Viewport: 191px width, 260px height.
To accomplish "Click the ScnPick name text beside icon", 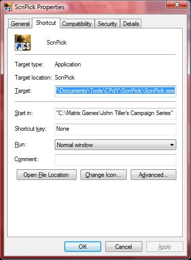I will (x=57, y=43).
